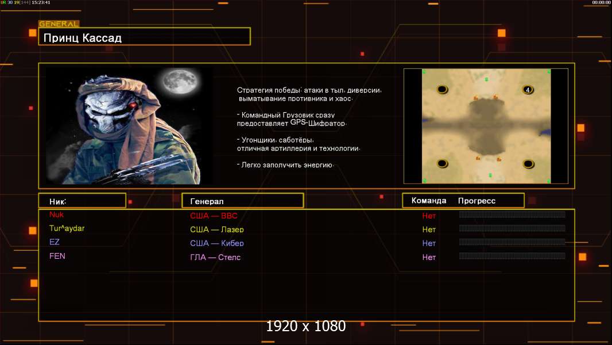Click the Прогресс column label
612x345 pixels.
coord(477,201)
